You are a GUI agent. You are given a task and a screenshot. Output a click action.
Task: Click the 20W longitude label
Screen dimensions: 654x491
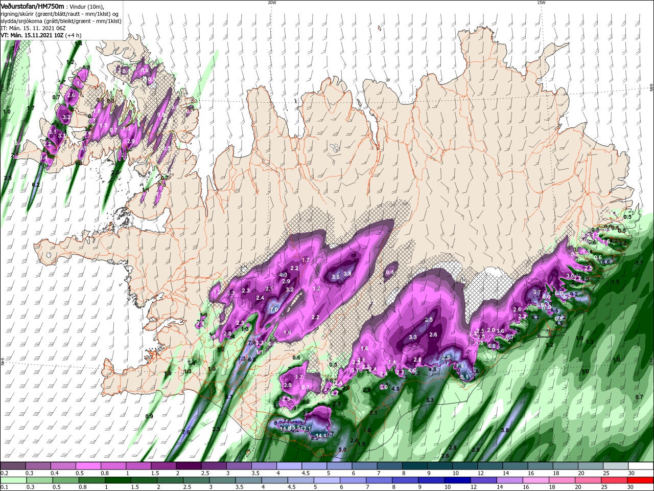272,3
